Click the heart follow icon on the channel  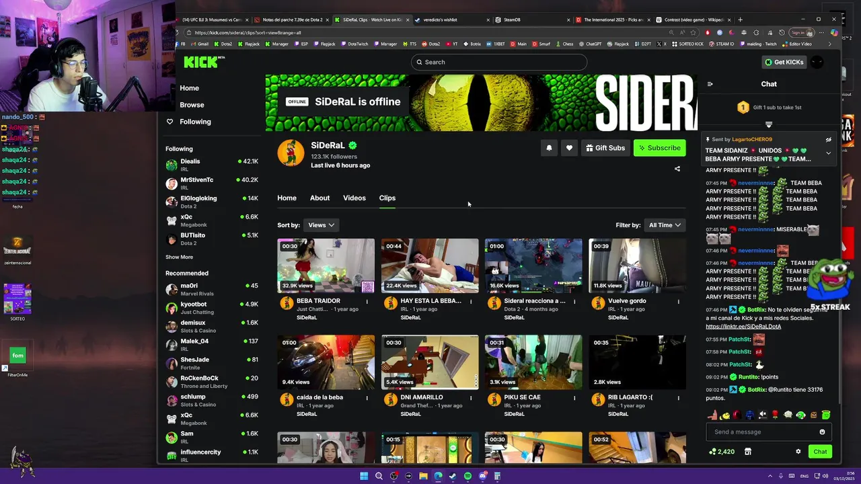click(x=569, y=148)
